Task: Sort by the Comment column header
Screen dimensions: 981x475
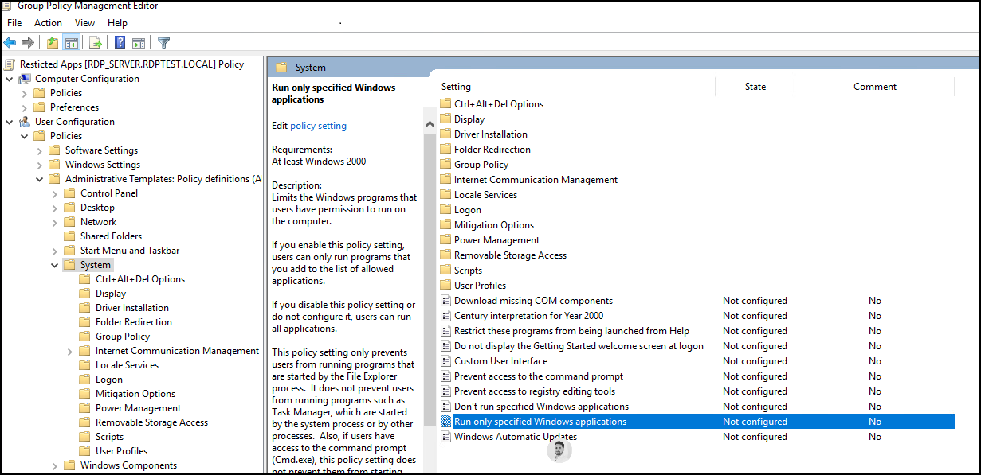Action: pyautogui.click(x=875, y=87)
